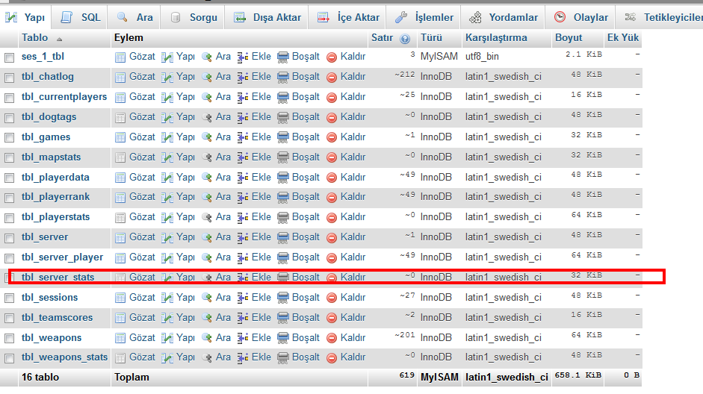The width and height of the screenshot is (703, 394).
Task: Click the Ara icon for tbl_playerdata
Action: (207, 177)
